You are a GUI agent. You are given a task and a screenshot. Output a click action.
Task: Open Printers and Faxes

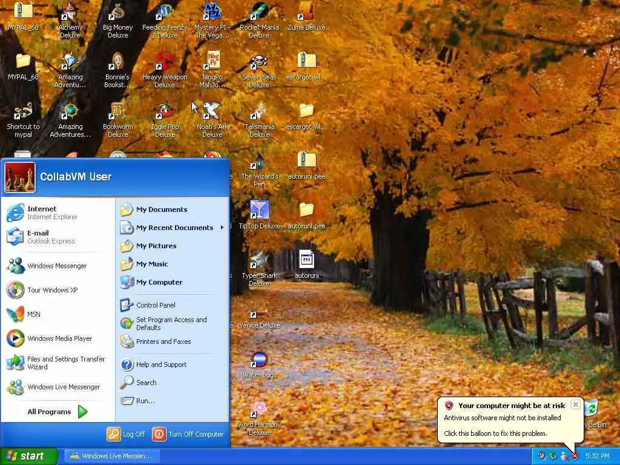[173, 341]
